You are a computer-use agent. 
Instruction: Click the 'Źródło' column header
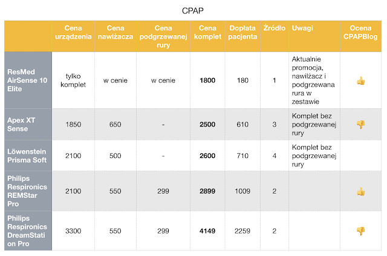click(275, 28)
